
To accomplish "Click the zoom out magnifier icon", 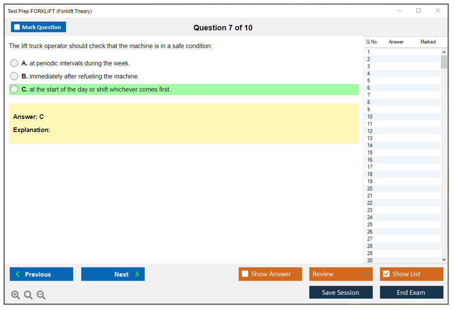I will 41,295.
